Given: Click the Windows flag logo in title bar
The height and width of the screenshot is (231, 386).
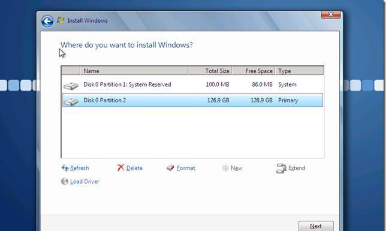Looking at the screenshot, I should [x=61, y=20].
